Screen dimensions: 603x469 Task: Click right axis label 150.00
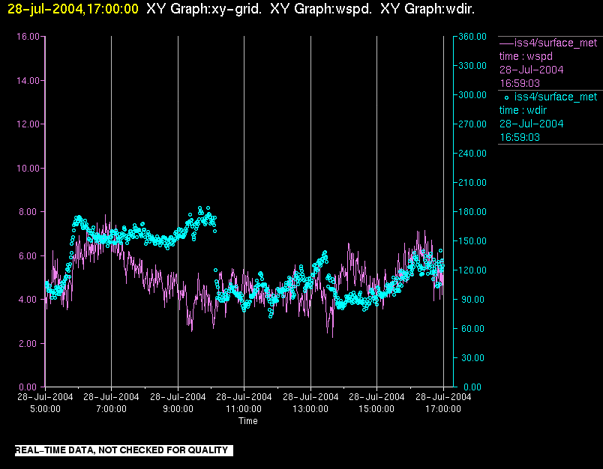coord(472,240)
